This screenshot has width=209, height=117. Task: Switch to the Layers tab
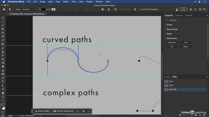(167, 77)
